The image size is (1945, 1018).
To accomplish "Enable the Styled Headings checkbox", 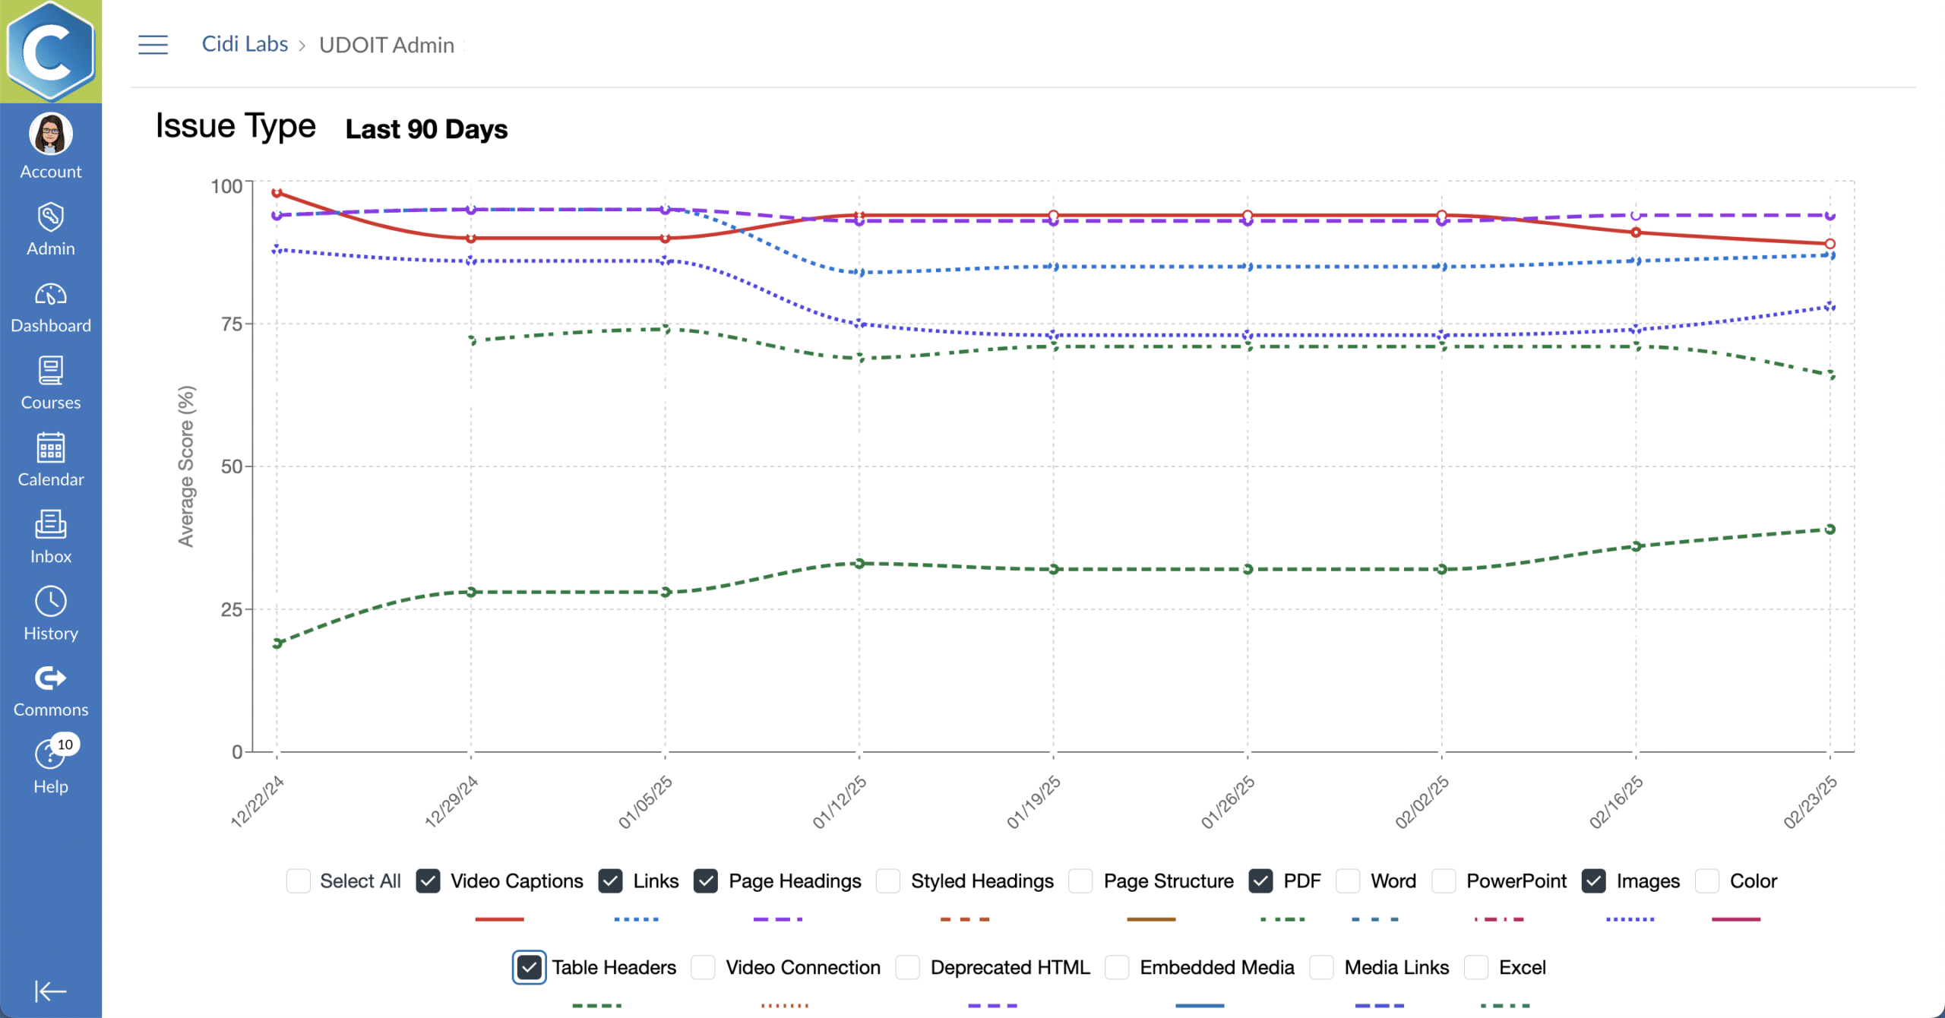I will coord(888,881).
